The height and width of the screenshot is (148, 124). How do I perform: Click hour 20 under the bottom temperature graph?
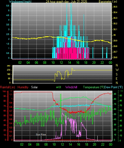tap(94, 145)
